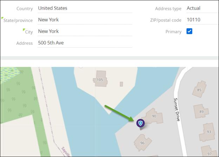219x157 pixels.
Task: Click the Address type label
Action: coord(168,8)
